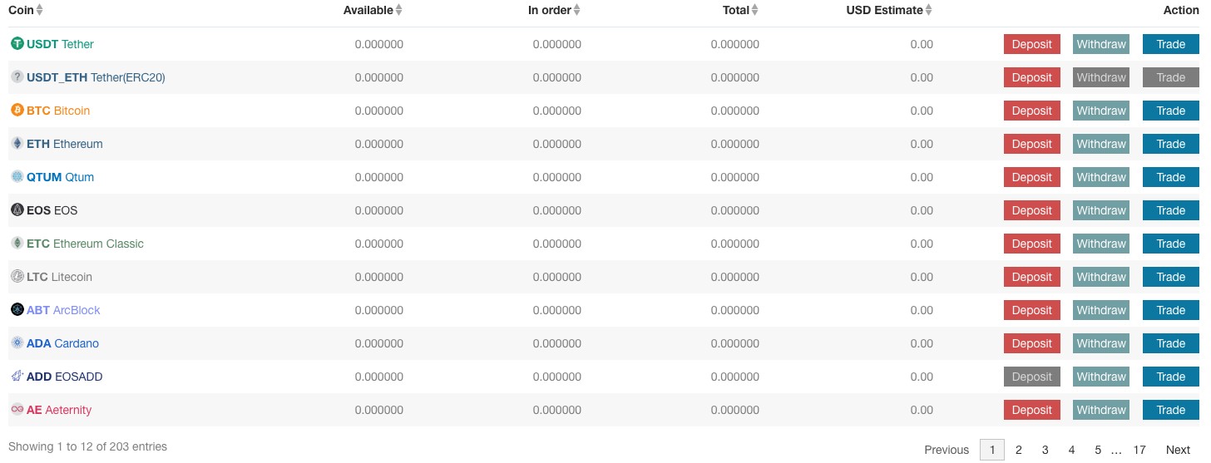Withdraw USDT Tether

point(1101,44)
